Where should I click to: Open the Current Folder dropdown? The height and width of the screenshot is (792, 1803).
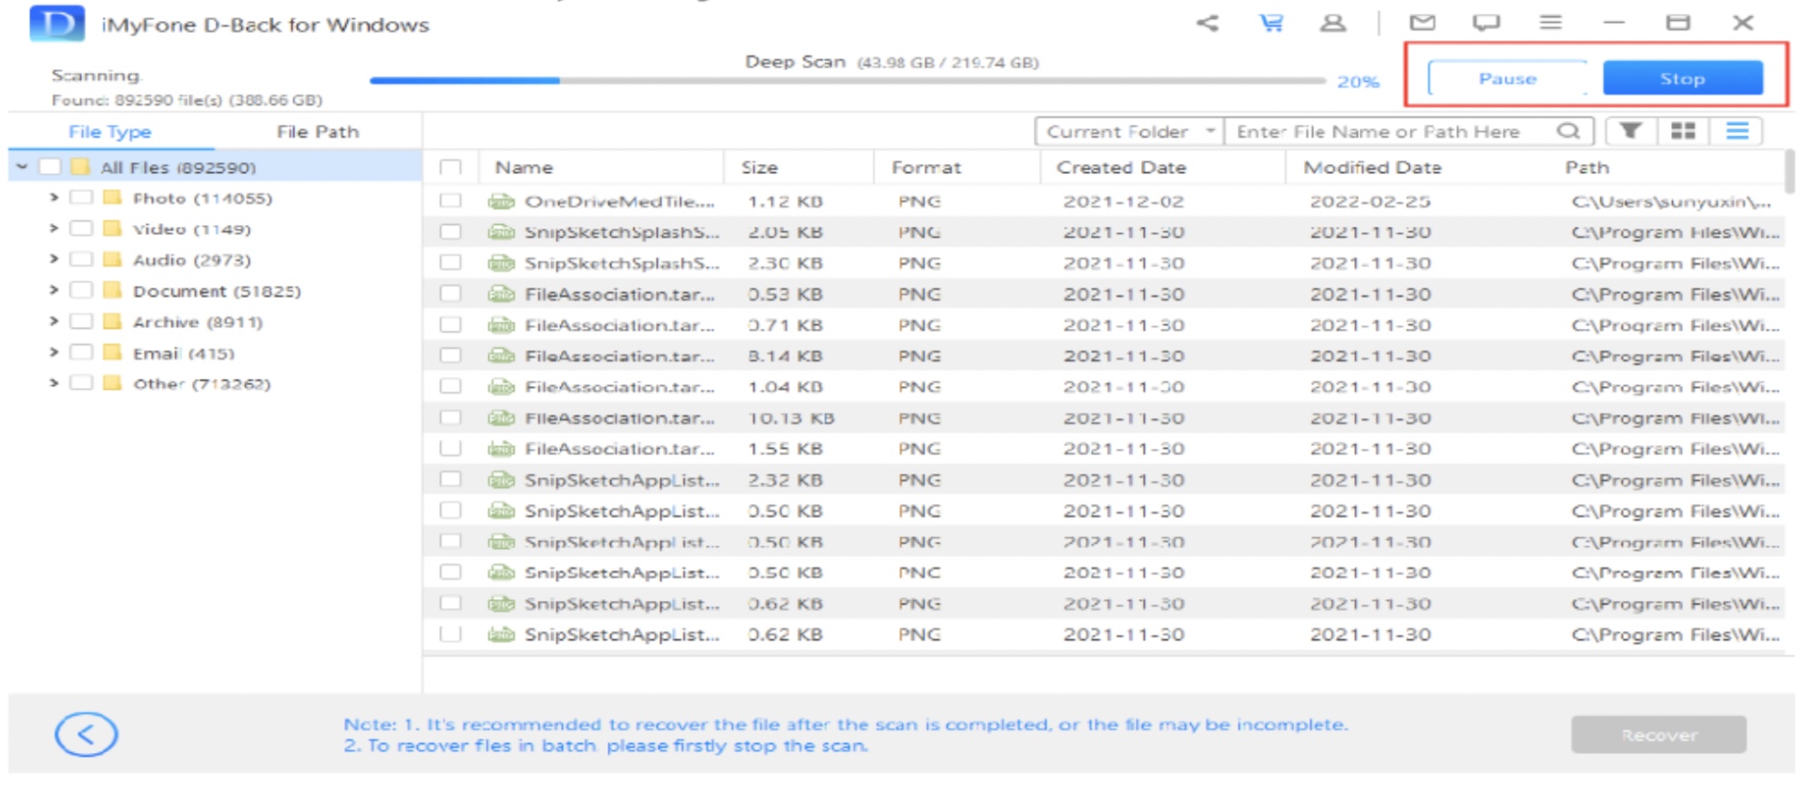coord(1129,131)
